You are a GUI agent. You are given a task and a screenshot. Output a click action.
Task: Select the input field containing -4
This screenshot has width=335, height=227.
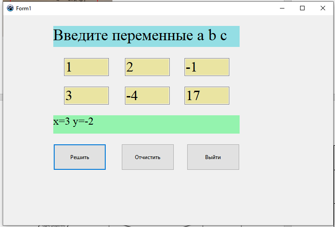(x=147, y=96)
